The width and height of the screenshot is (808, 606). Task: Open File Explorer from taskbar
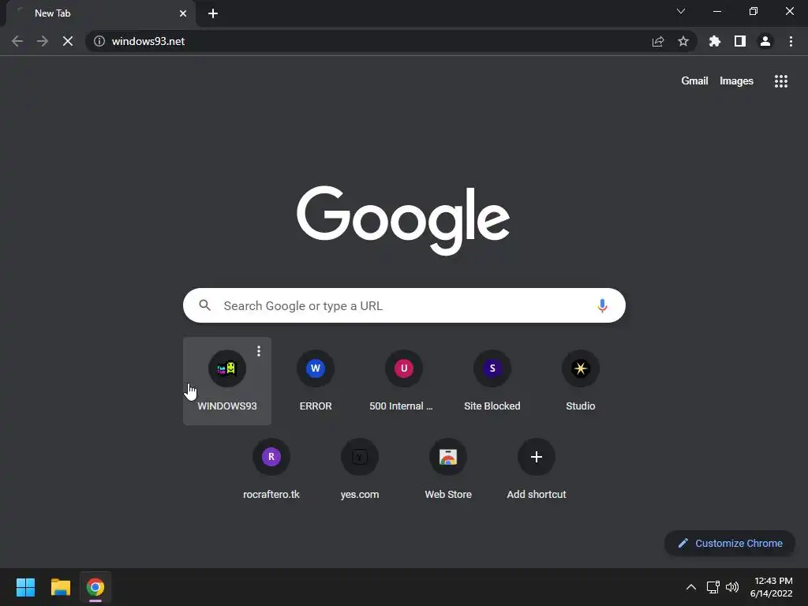click(60, 587)
